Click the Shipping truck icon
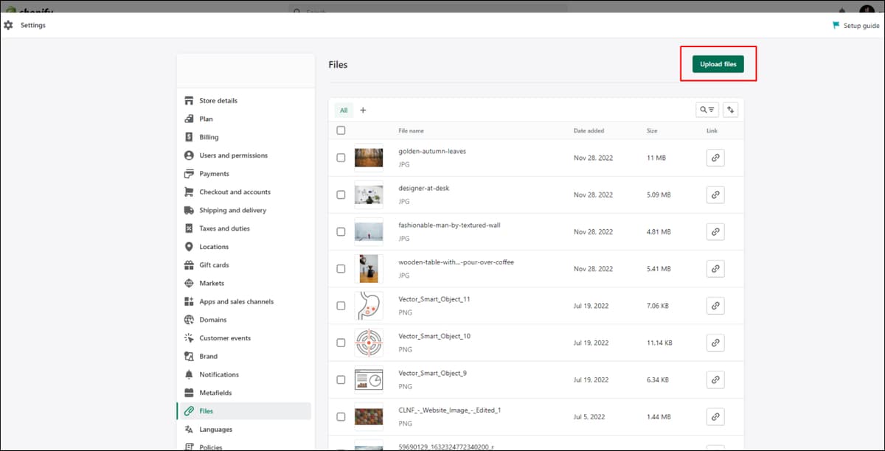 (x=189, y=210)
